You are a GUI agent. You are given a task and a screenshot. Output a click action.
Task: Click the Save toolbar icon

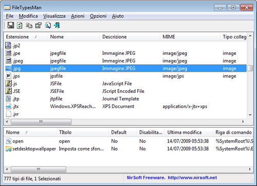(11, 26)
